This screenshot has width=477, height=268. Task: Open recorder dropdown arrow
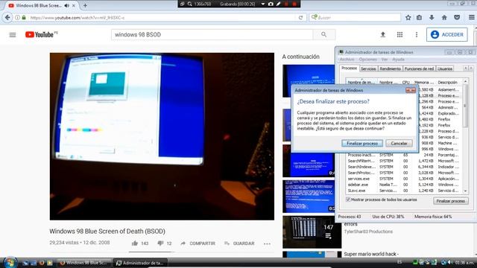[263, 4]
